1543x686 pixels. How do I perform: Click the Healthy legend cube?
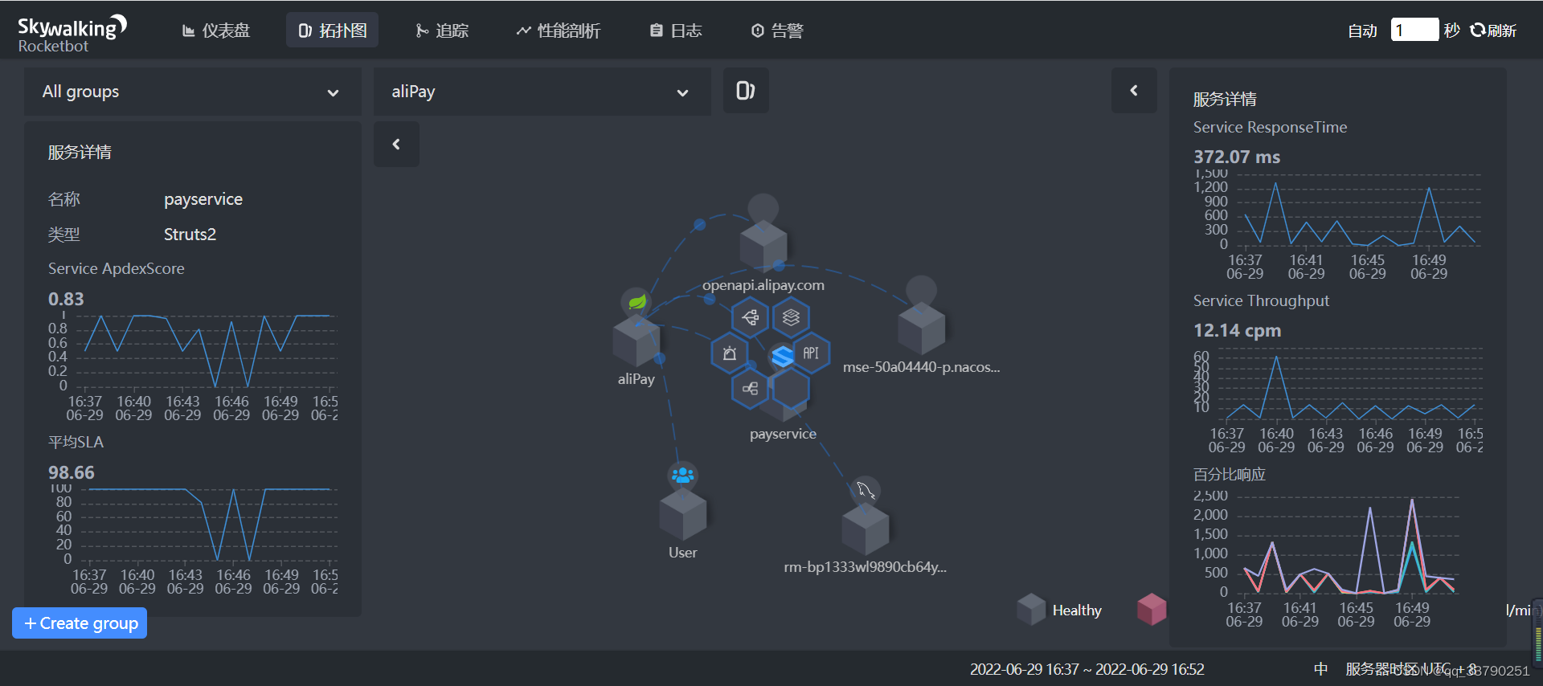point(1031,610)
